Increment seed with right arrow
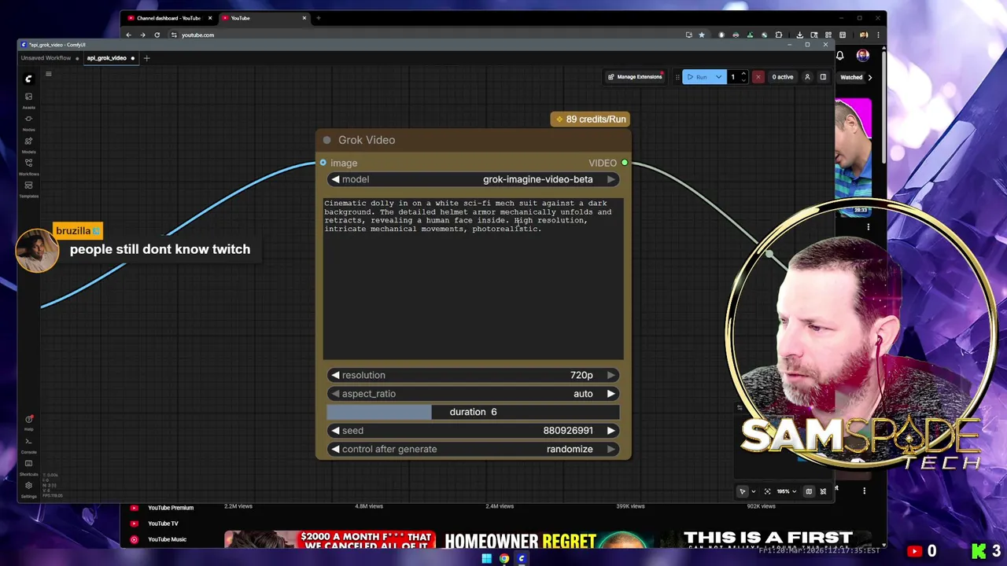 pos(610,431)
